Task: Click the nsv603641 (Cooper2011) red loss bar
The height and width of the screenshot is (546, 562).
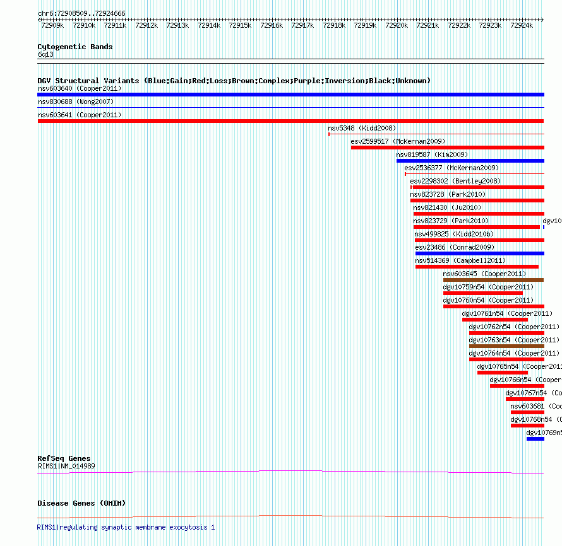Action: [x=290, y=121]
